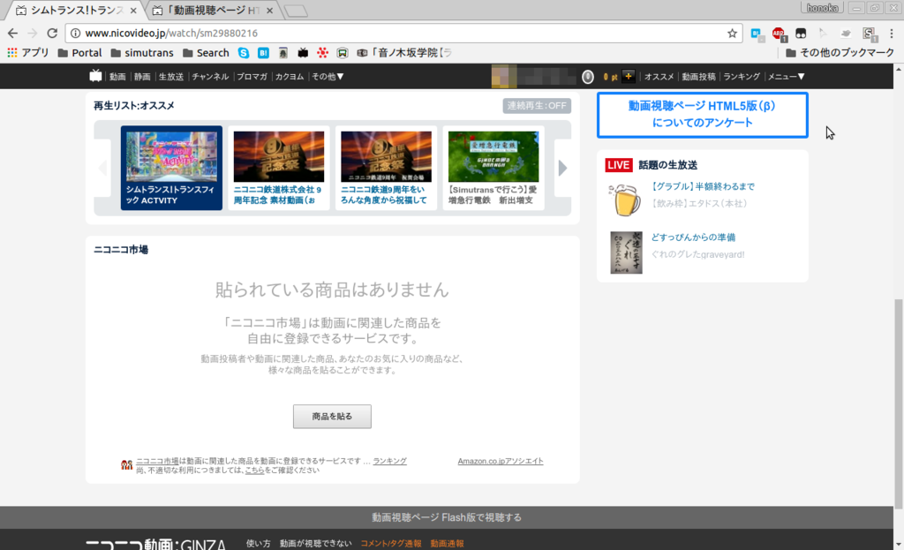Select シムトランス!トランスフィック ACTVITY thumbnail

pyautogui.click(x=171, y=168)
